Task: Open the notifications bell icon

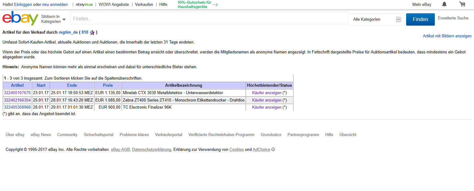Action: click(x=444, y=4)
